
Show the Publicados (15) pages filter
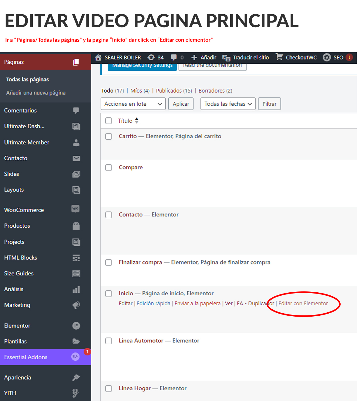pyautogui.click(x=174, y=91)
